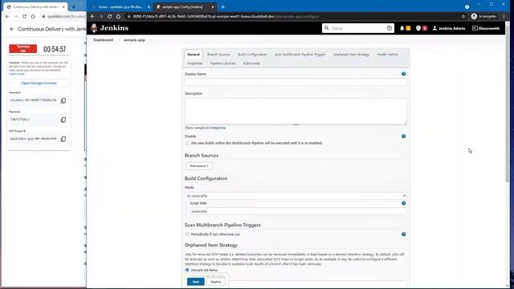Bookmark the Jenkins page with the star icon
Image resolution: width=514 pixels, height=289 pixels.
click(463, 16)
